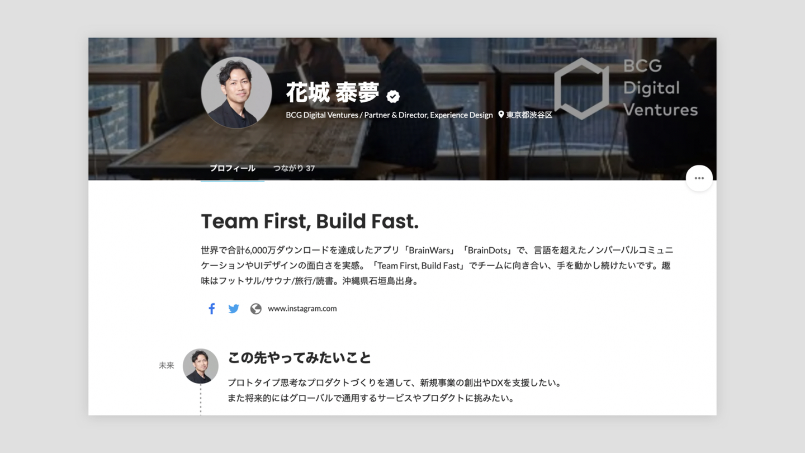Viewport: 805px width, 453px height.
Task: Switch to the プロフィール tab
Action: tap(233, 168)
